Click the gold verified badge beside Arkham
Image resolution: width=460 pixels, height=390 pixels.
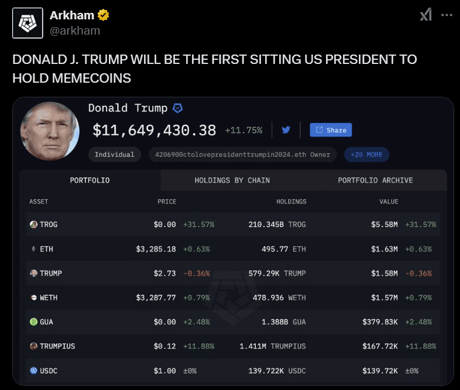[104, 15]
